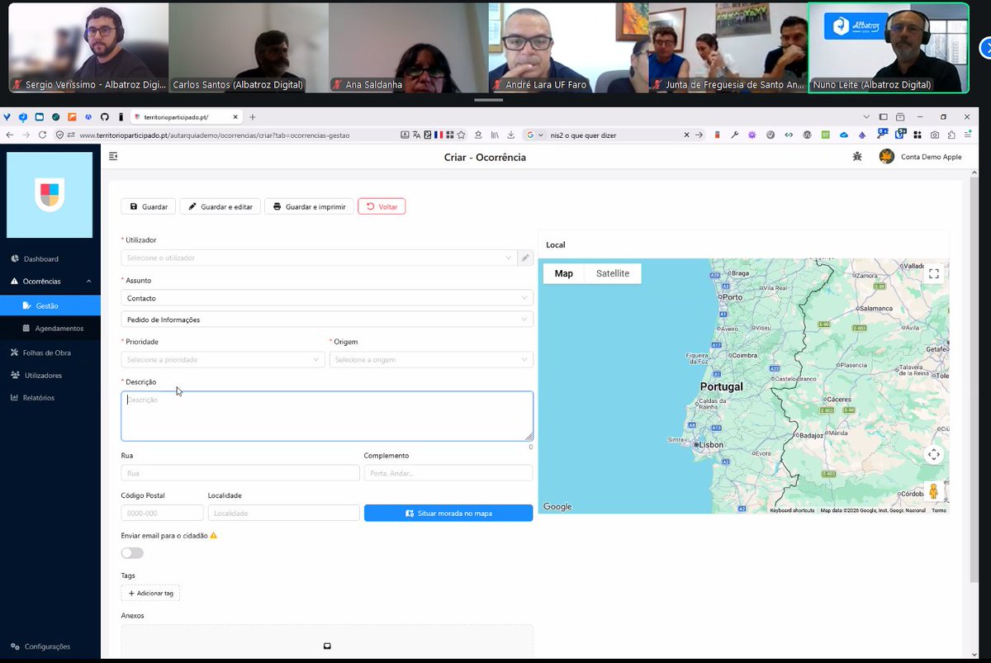
Task: Open the Assunto Contacto dropdown
Action: [x=327, y=298]
